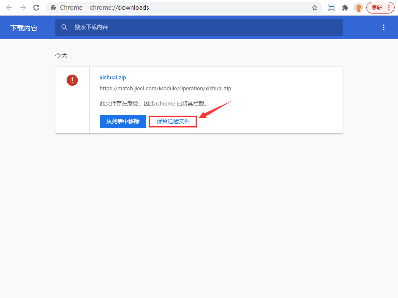Click the browser back arrow
398x298 pixels.
click(x=9, y=8)
